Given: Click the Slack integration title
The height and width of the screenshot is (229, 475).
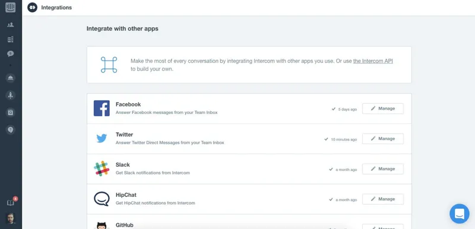Looking at the screenshot, I should click(x=123, y=165).
